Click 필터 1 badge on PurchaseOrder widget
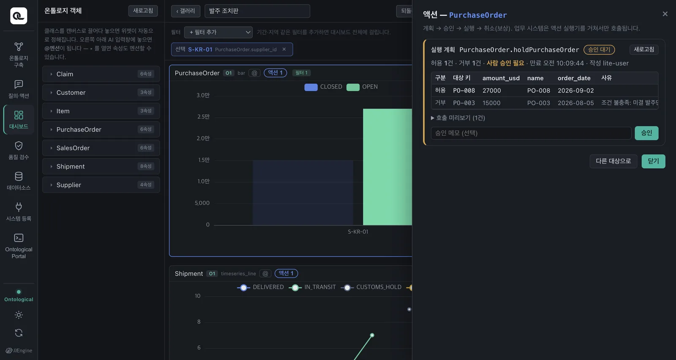676x360 pixels. 302,73
